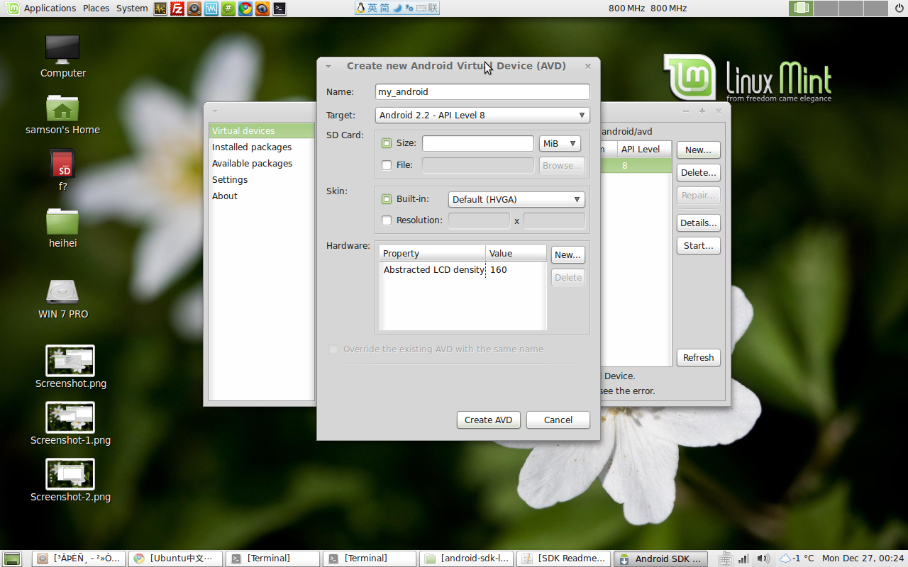Select the Resolution skin option
Image resolution: width=908 pixels, height=567 pixels.
coord(387,220)
